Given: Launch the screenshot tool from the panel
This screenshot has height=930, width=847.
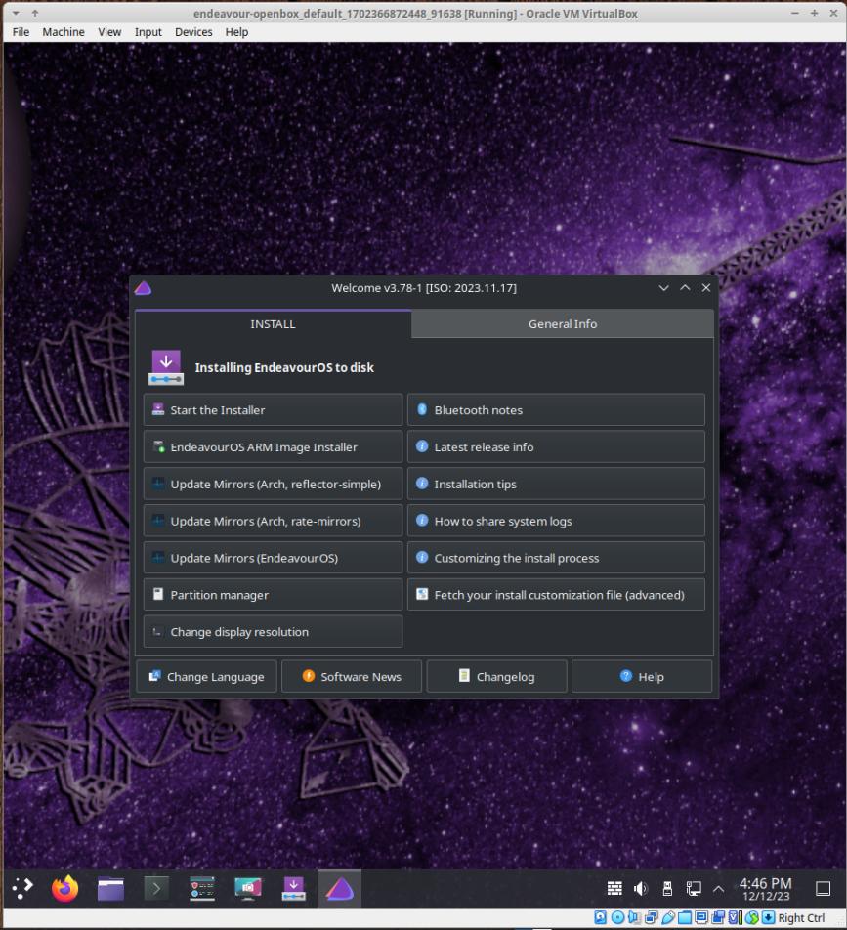Looking at the screenshot, I should pos(248,889).
